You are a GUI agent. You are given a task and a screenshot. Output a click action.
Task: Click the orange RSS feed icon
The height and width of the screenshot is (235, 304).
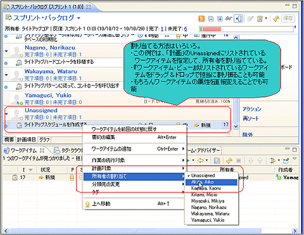coord(201,19)
